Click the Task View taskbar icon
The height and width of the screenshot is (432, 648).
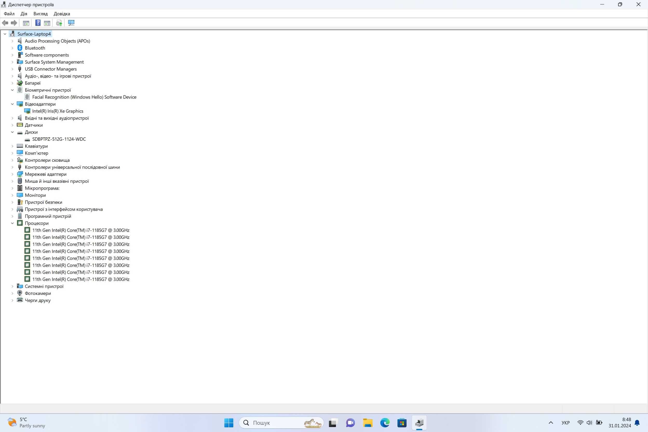(333, 423)
